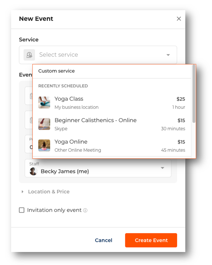
Task: Click the info icon beside Invitation only event
Action: point(85,210)
